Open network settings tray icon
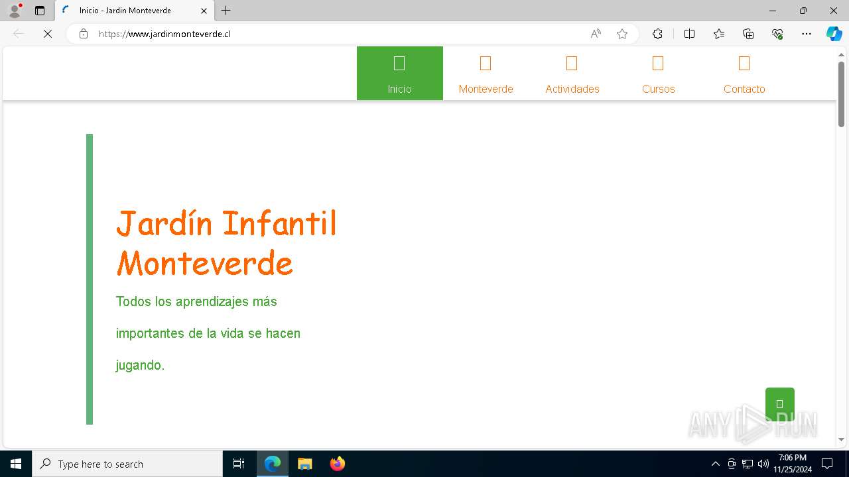This screenshot has height=477, width=849. click(x=748, y=464)
